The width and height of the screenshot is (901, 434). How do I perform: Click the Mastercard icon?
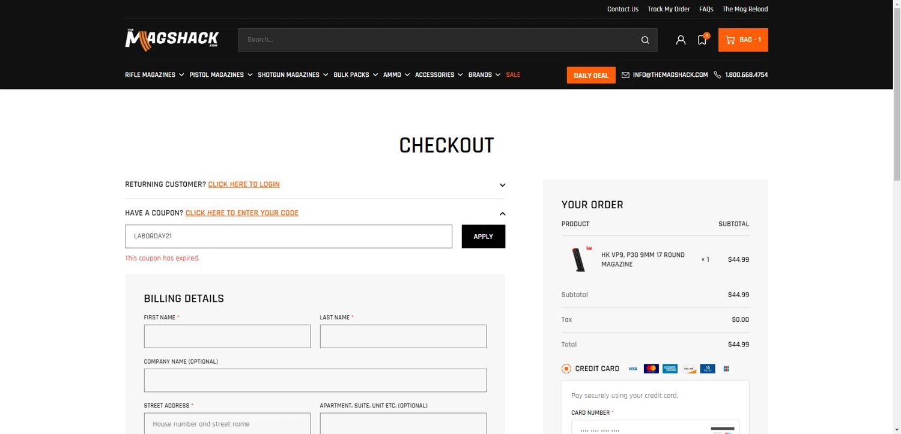pos(651,369)
